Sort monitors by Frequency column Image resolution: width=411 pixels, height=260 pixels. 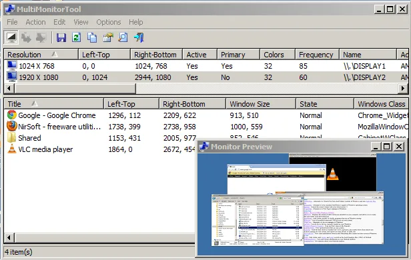[317, 55]
